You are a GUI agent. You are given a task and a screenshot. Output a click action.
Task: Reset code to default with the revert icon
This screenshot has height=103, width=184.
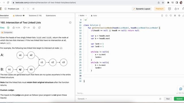(170, 15)
